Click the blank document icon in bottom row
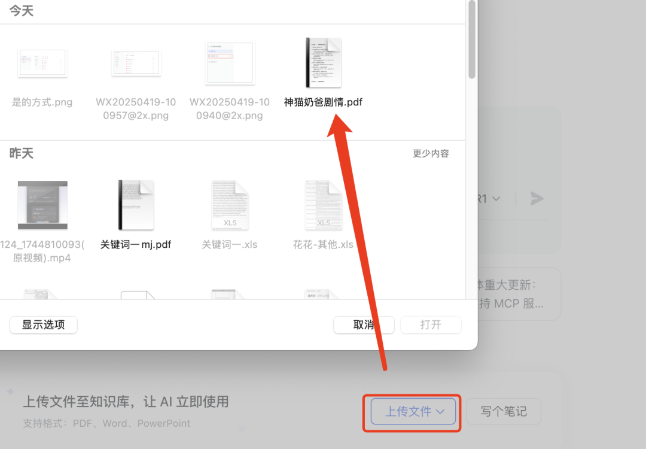Screen dimensions: 646x449 point(137,295)
